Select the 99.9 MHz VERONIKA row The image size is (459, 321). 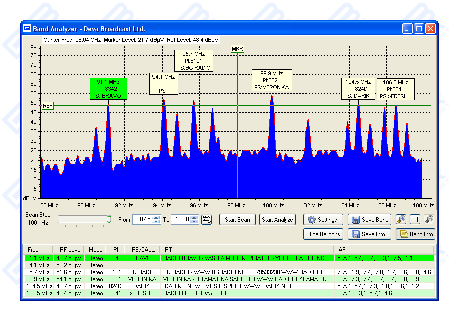[x=201, y=279]
